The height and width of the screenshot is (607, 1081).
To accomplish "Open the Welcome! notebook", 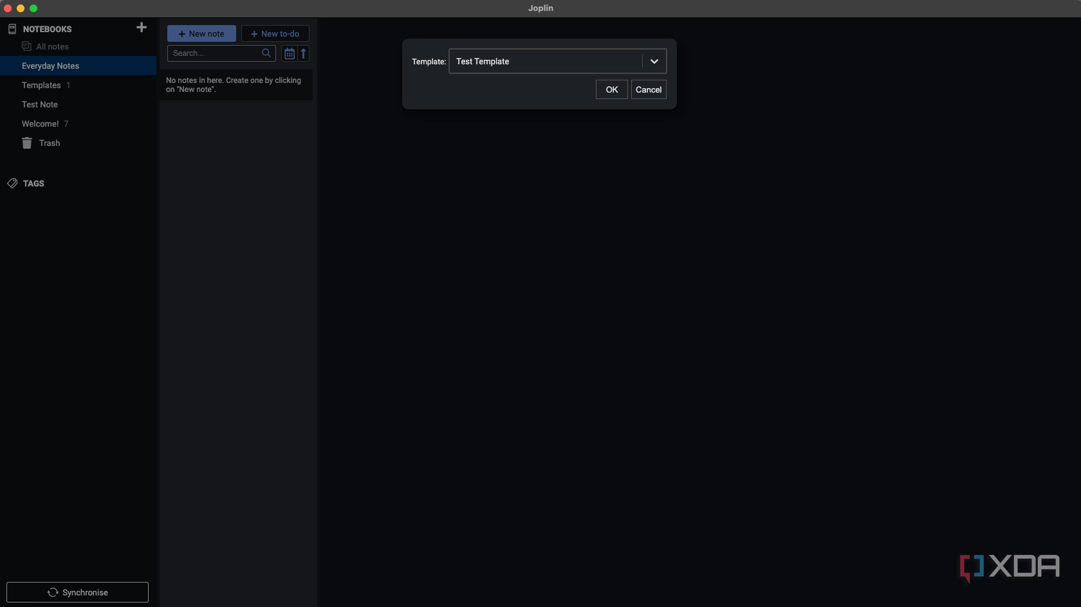I will coord(79,123).
